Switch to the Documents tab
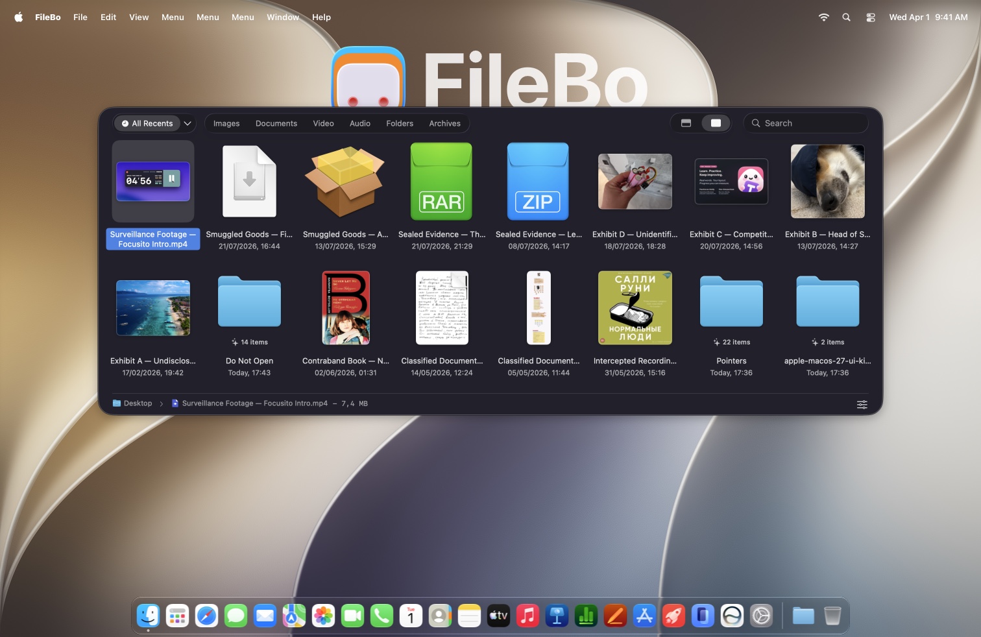 (276, 123)
